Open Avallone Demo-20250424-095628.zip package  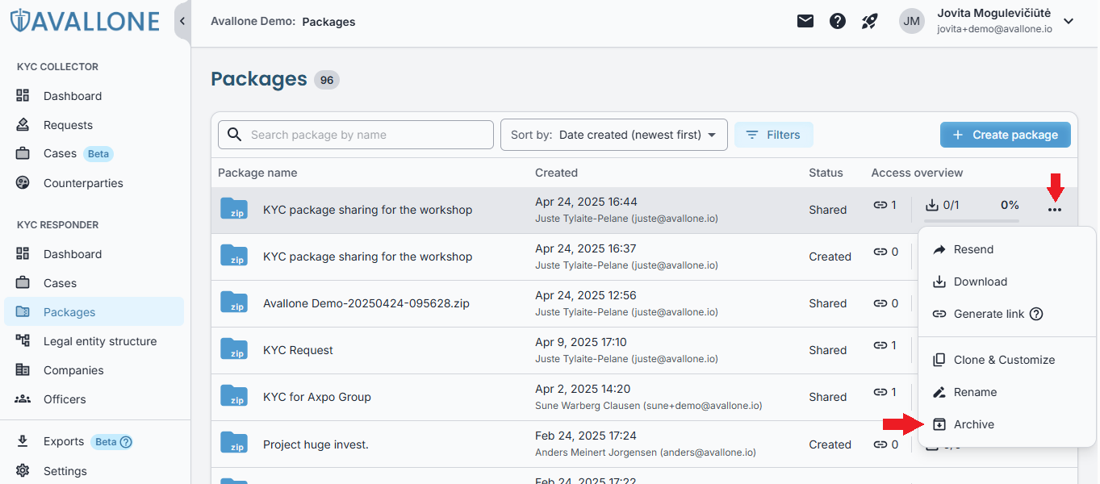(366, 303)
